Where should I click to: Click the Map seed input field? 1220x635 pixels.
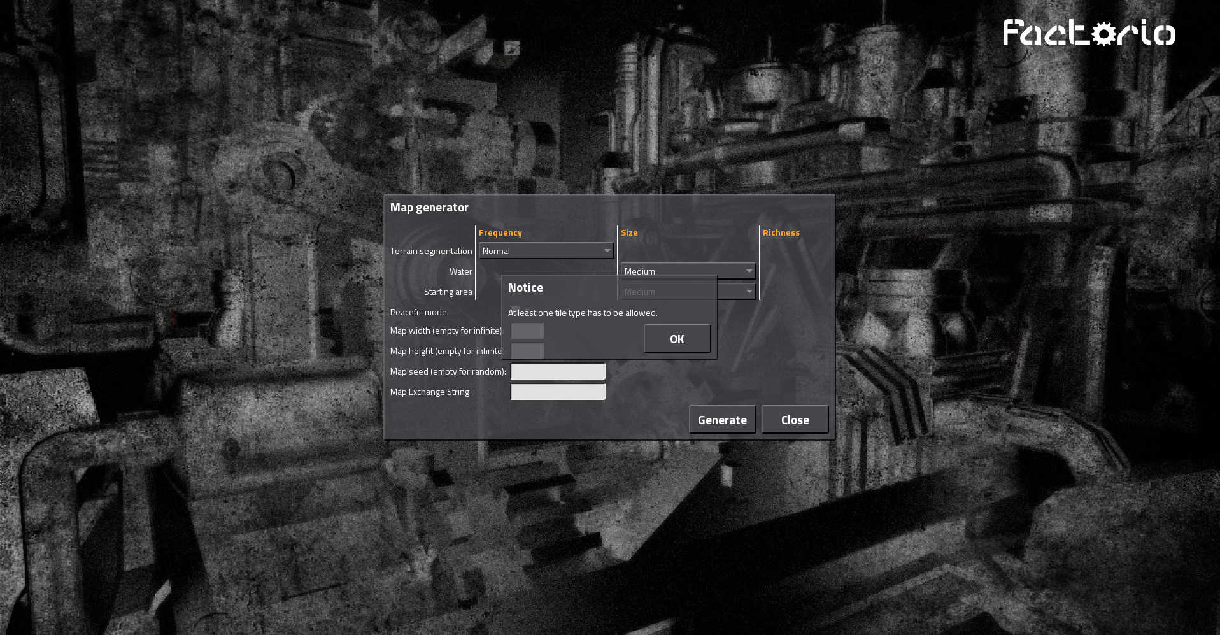[558, 371]
